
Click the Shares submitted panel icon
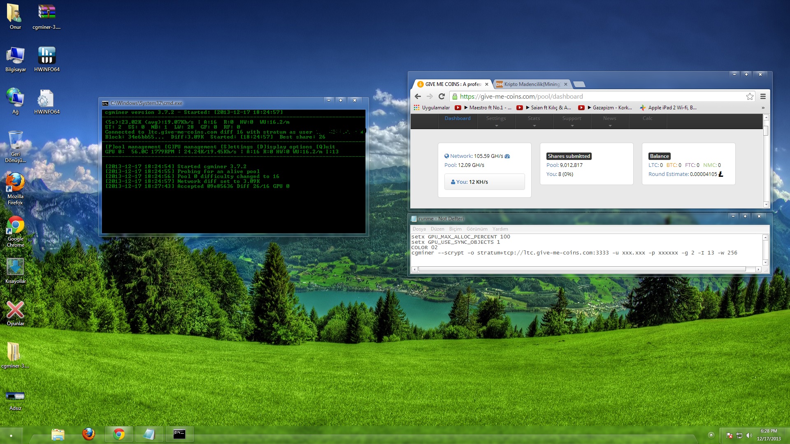(x=568, y=155)
